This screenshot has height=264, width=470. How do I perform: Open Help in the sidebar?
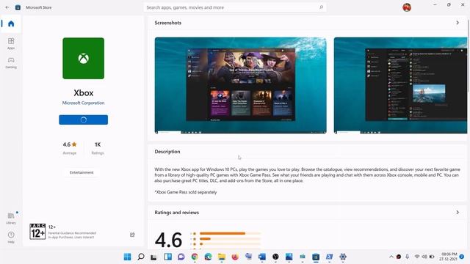pos(11,237)
